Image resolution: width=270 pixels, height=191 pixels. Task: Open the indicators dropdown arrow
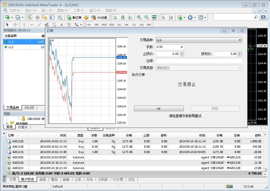tap(184, 17)
